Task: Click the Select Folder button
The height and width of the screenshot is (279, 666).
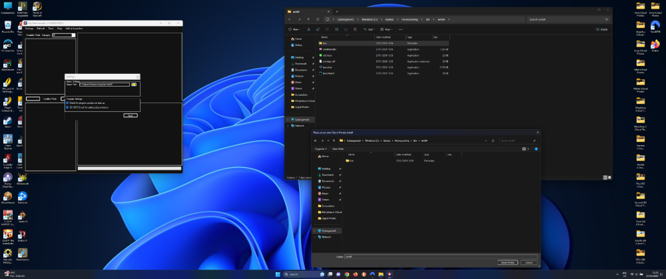Action: click(507, 262)
